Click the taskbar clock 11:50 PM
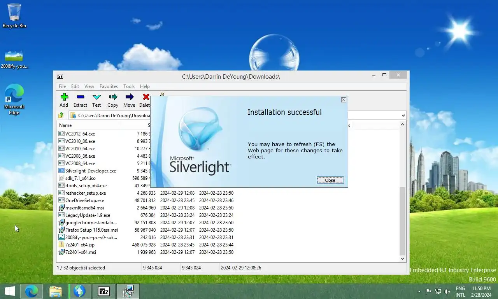Viewport: 498px width, 299px height. tap(481, 292)
